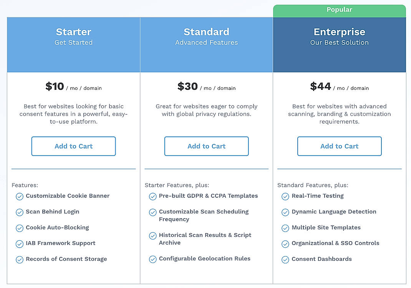Click the green Popular badge
This screenshot has height=288, width=411.
point(339,9)
